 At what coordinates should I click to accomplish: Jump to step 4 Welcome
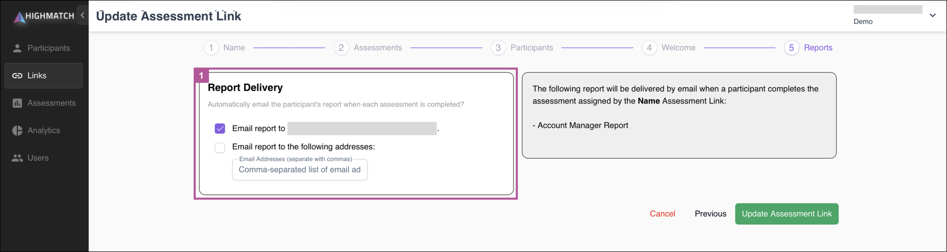668,48
